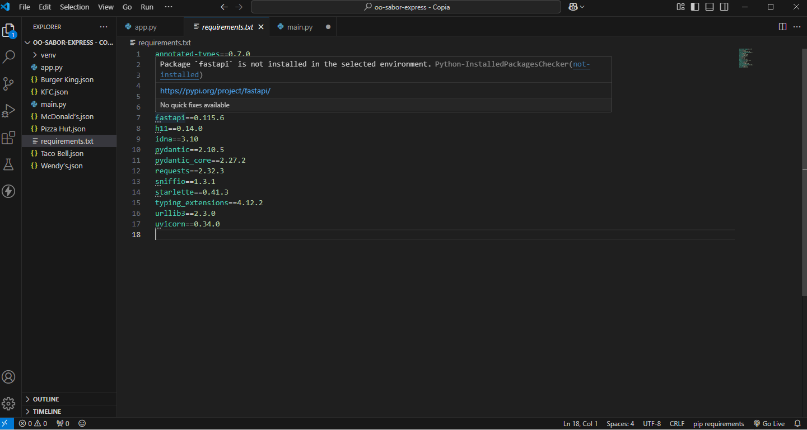The image size is (807, 430).
Task: Open the Customize Layout icon
Action: (680, 7)
